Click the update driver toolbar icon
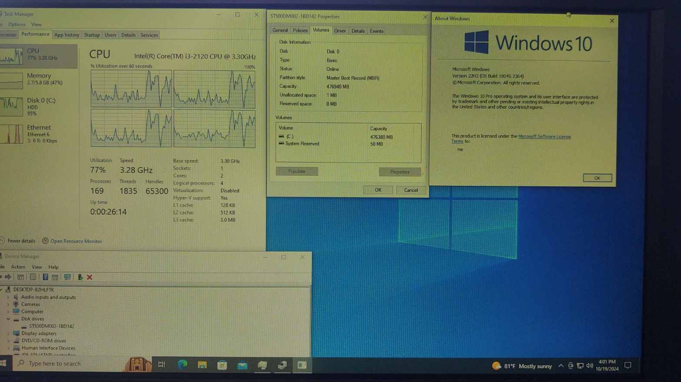The height and width of the screenshot is (382, 681). [80, 277]
